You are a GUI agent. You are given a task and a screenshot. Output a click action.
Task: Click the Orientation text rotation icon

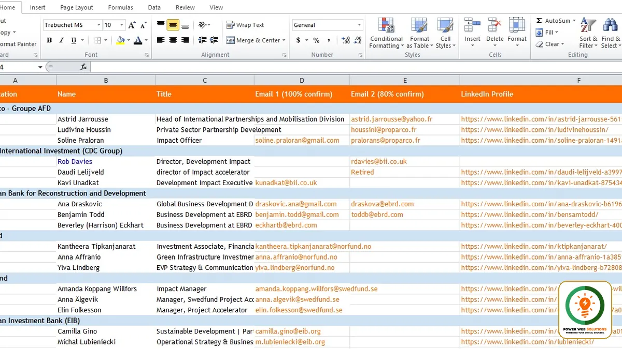(202, 25)
